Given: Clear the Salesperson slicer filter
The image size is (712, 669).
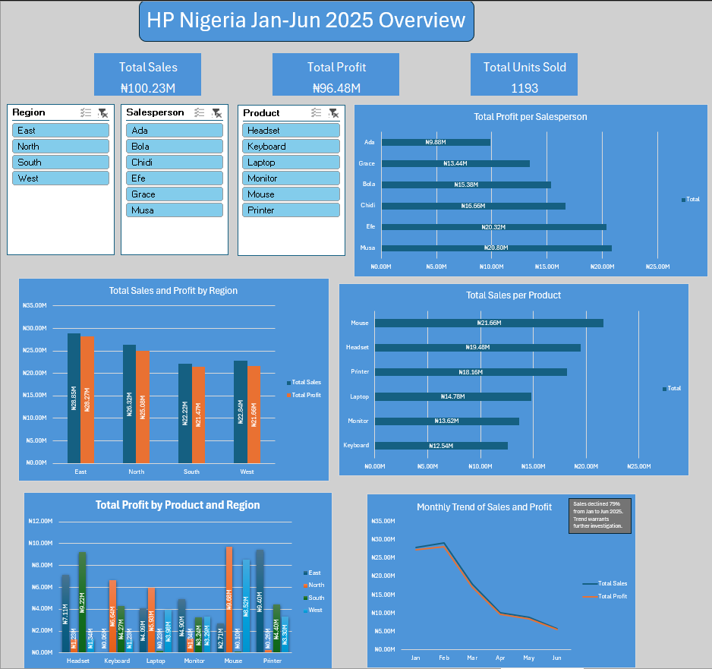Looking at the screenshot, I should point(216,112).
